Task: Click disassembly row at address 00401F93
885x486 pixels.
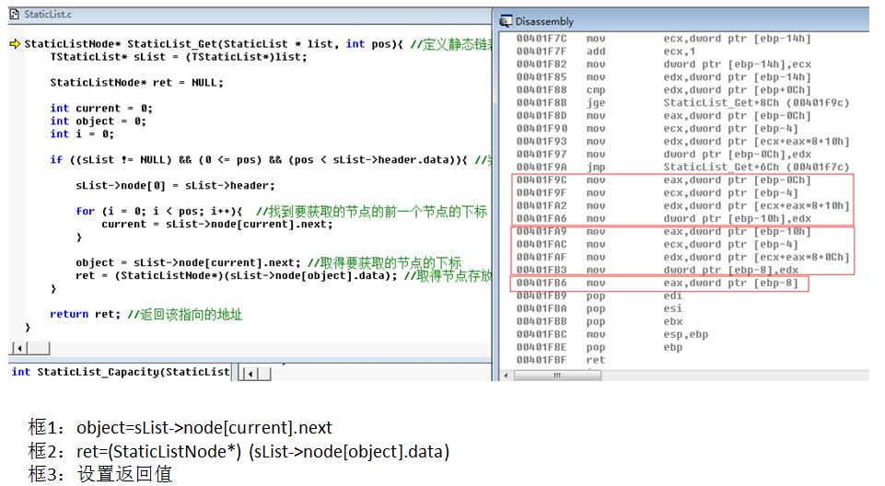Action: [x=682, y=142]
